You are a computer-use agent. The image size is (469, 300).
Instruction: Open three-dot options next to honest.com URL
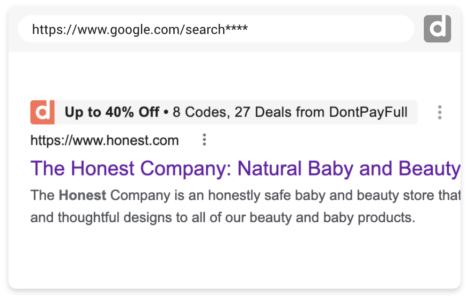tap(204, 140)
